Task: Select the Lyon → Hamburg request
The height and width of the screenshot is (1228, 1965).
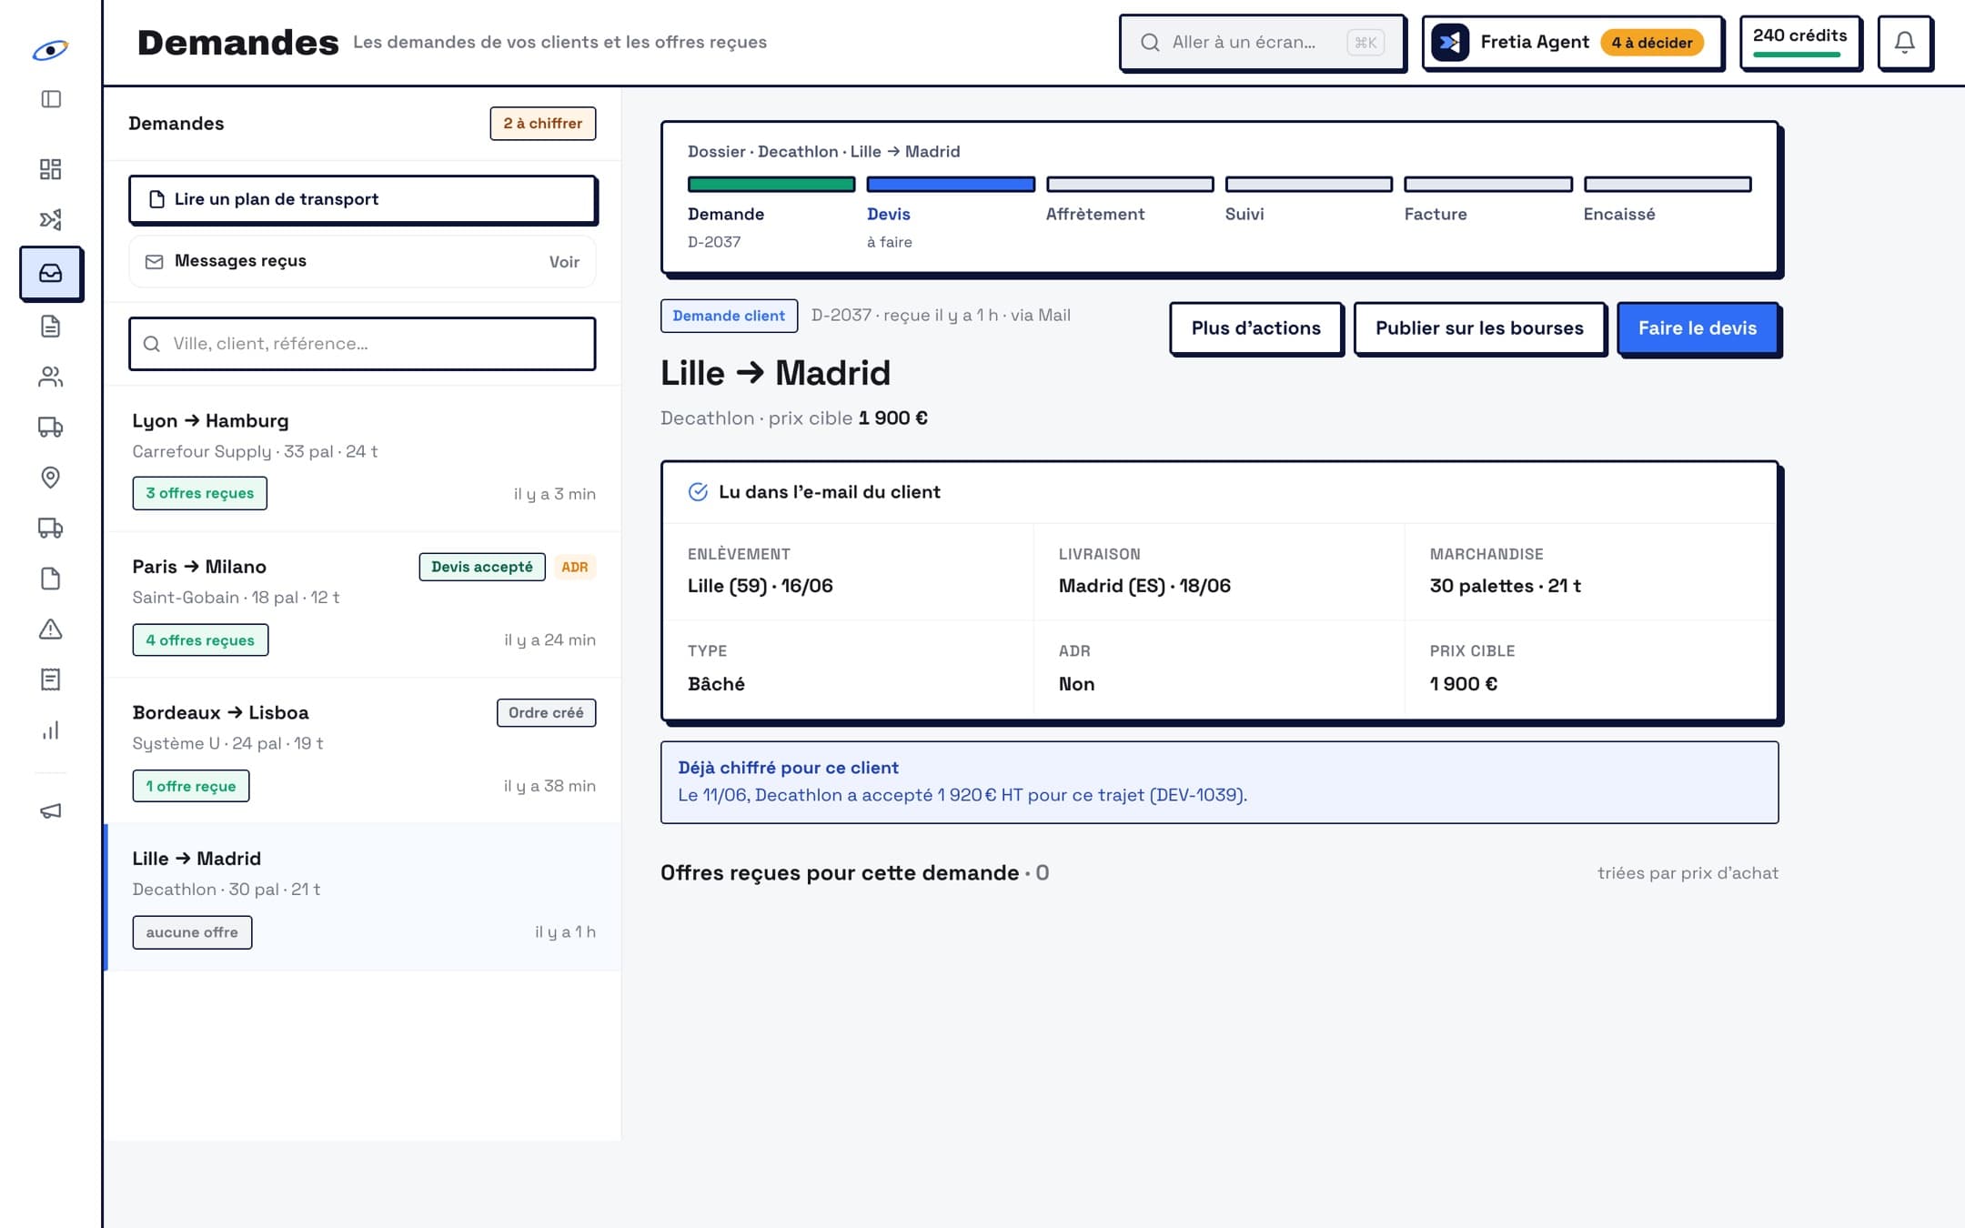Action: tap(364, 458)
